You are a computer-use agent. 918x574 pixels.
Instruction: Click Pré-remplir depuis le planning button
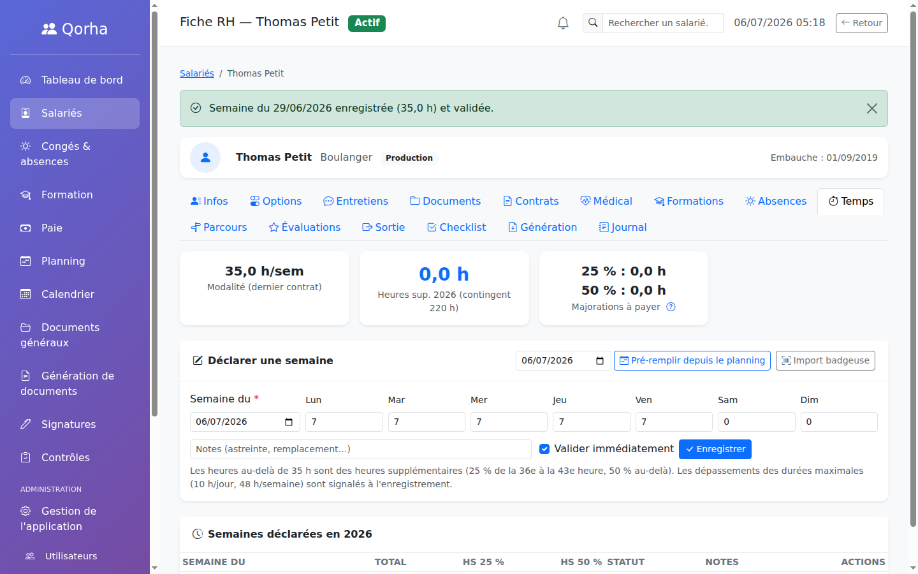tap(692, 360)
